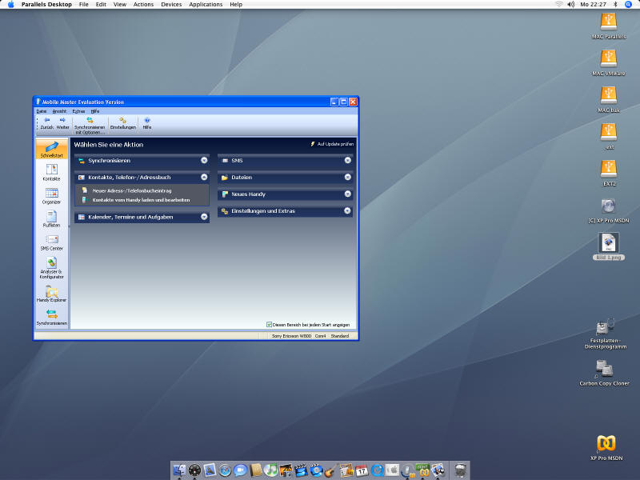The image size is (640, 480).
Task: Expand the Synchronisieren action section
Action: tap(204, 160)
